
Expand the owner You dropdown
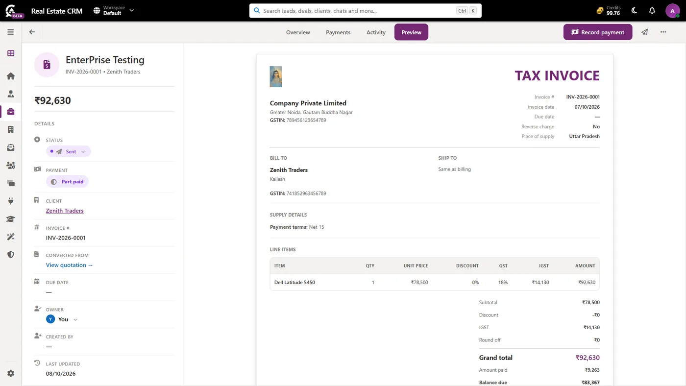click(x=62, y=319)
